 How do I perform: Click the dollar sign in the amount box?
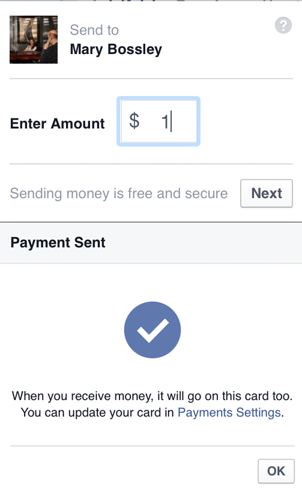[134, 121]
